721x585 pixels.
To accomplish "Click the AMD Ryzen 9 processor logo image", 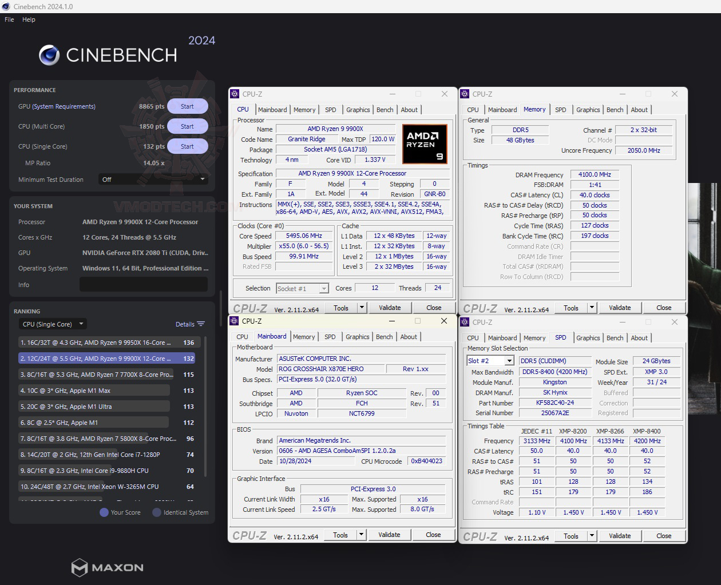I will [x=424, y=144].
